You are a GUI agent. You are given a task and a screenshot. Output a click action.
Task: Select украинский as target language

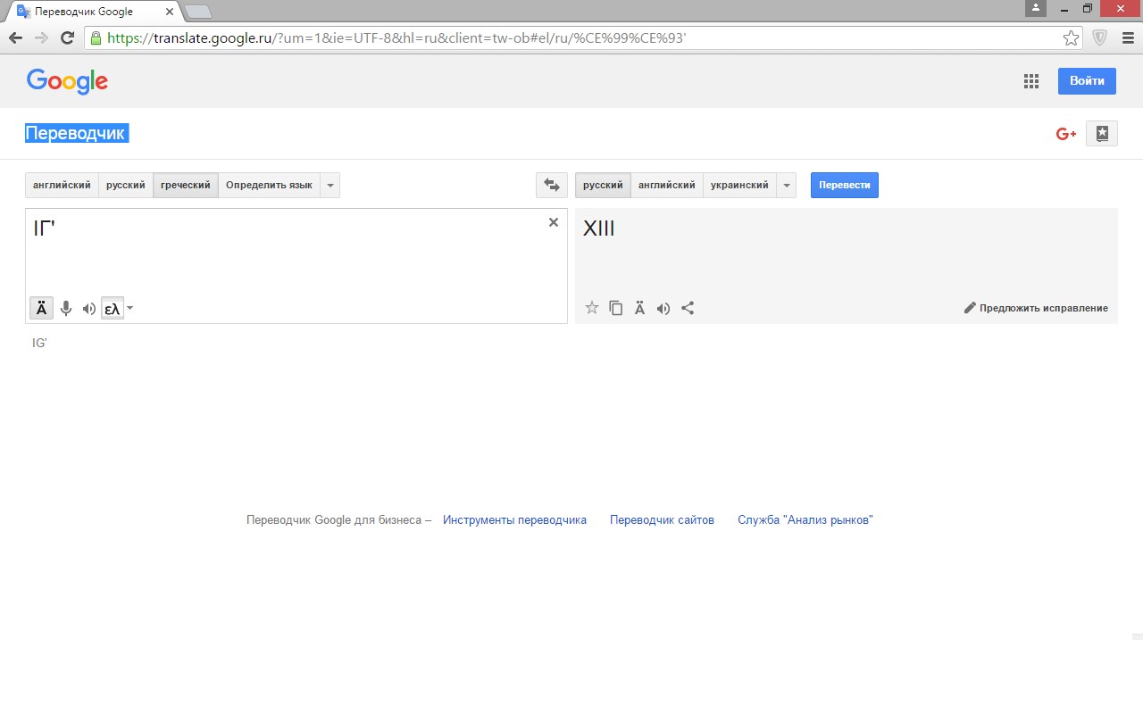(739, 186)
